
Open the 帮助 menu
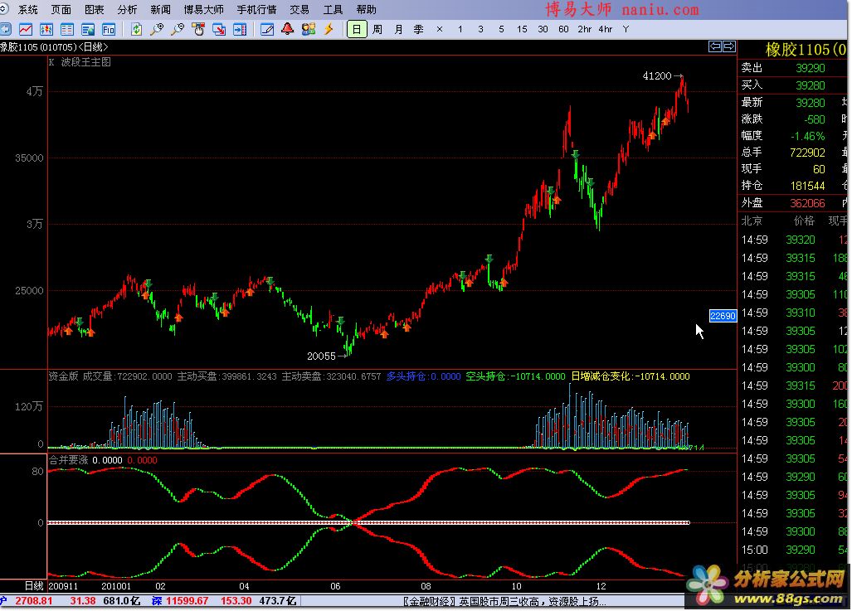pyautogui.click(x=366, y=9)
